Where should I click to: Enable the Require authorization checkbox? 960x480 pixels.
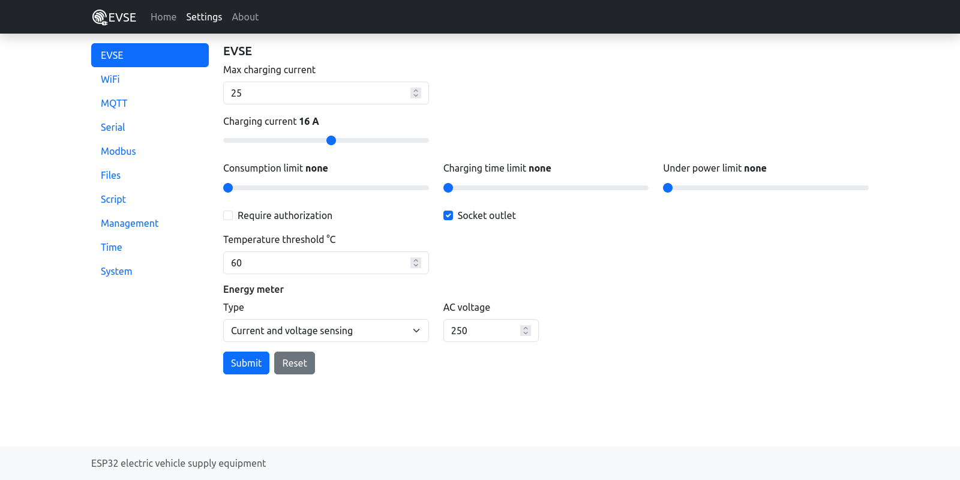228,215
